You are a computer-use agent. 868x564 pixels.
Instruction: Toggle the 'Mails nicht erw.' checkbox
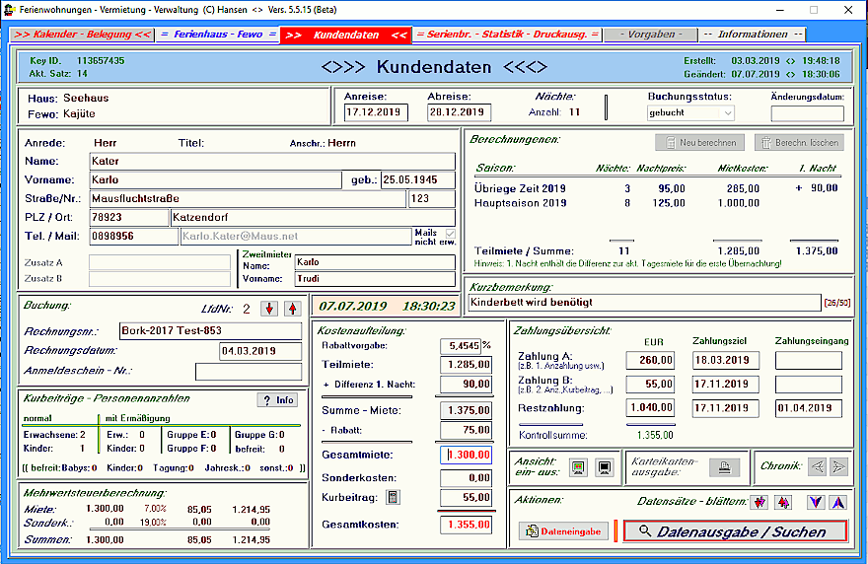click(451, 233)
